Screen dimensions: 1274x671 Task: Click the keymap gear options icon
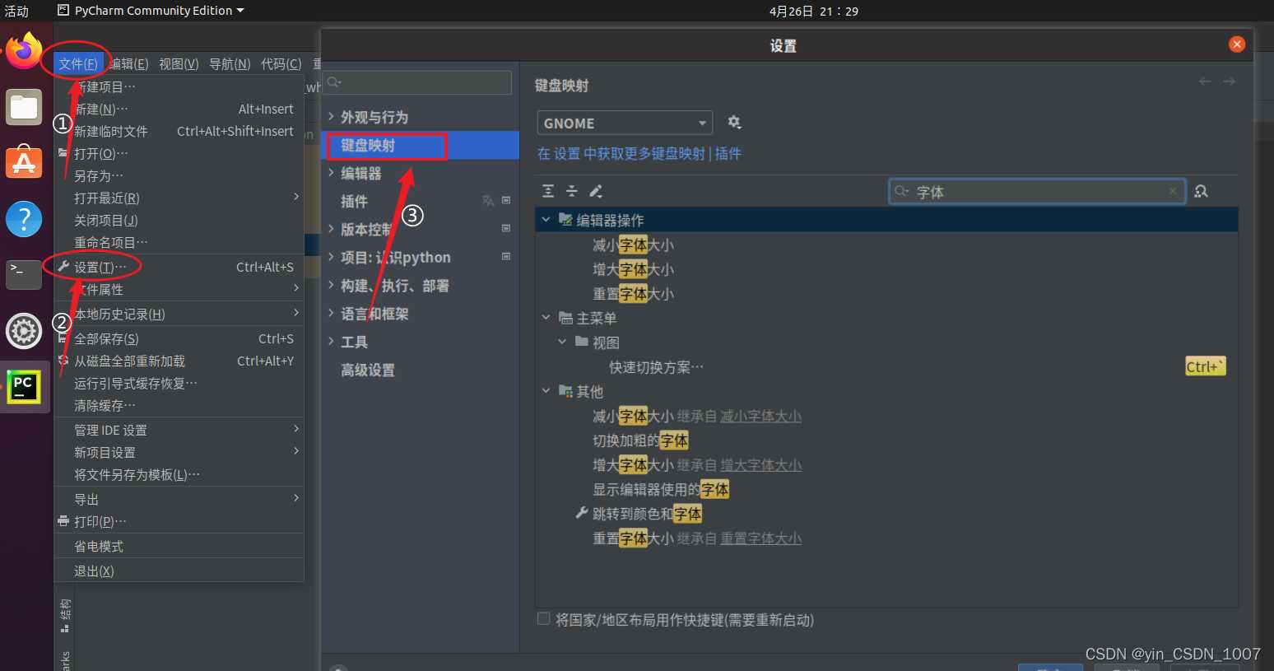click(x=734, y=123)
